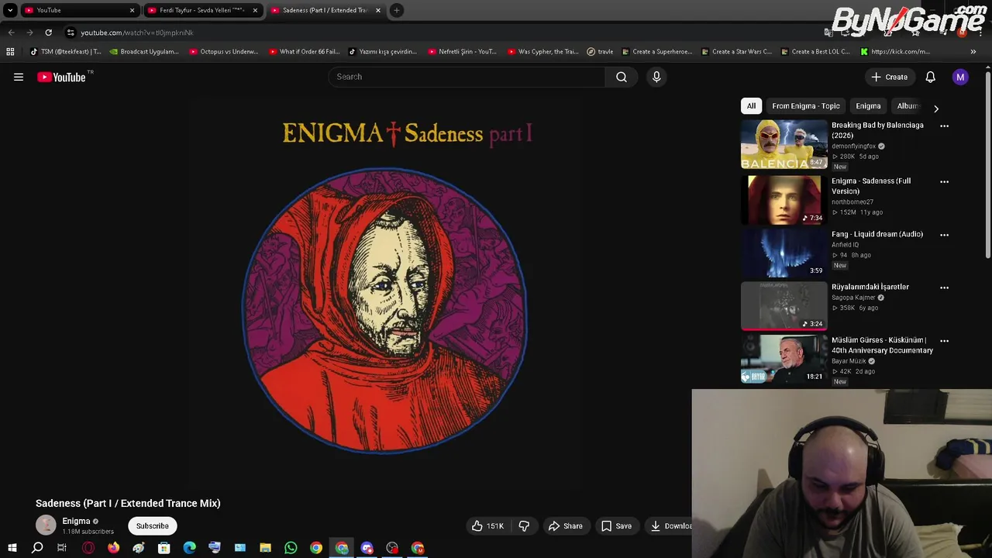
Task: Open options for Breaking Bad by Balenciaga video
Action: (x=944, y=126)
